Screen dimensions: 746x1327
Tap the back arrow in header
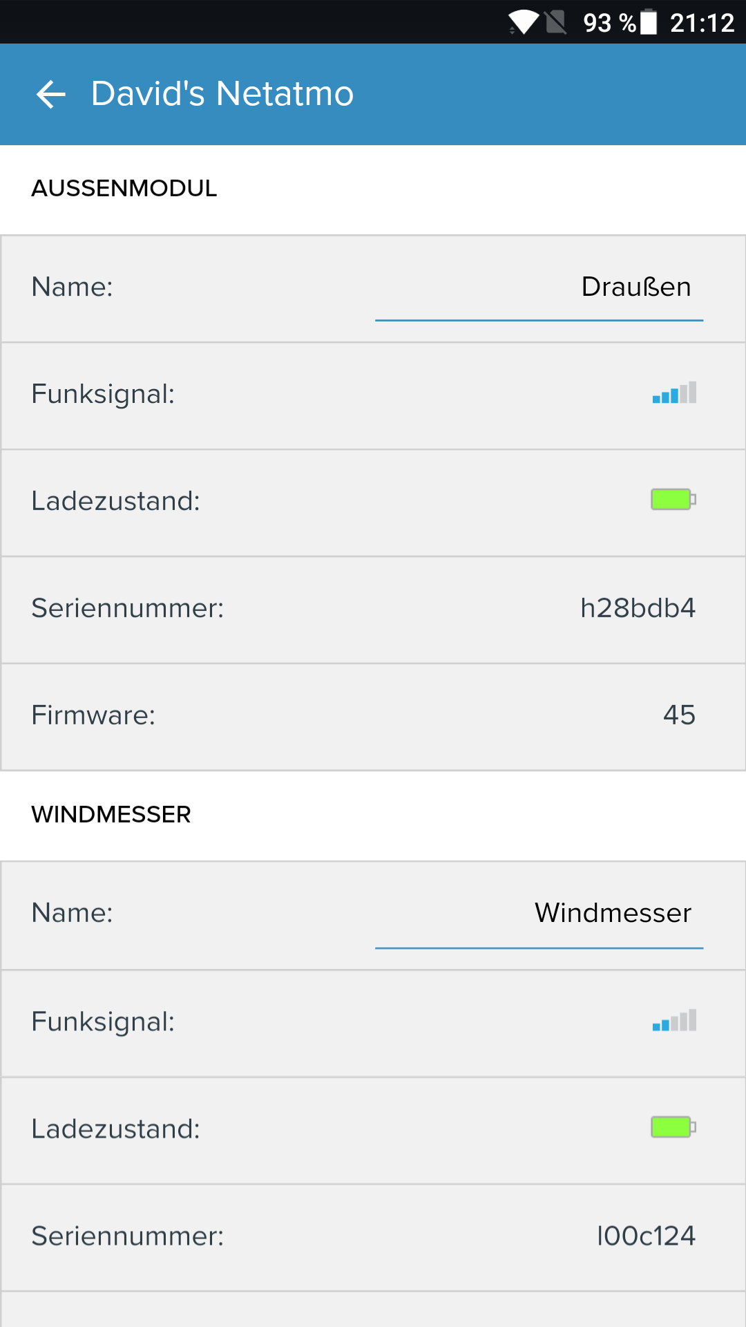point(51,94)
